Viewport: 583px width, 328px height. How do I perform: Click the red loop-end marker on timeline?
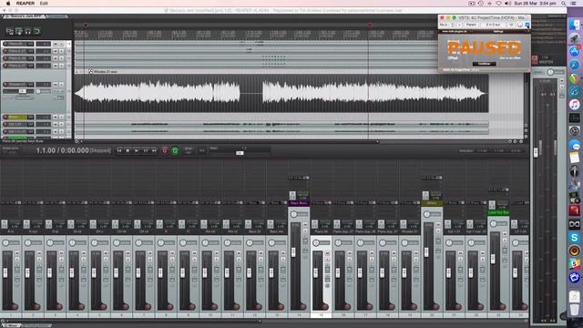pyautogui.click(x=370, y=26)
